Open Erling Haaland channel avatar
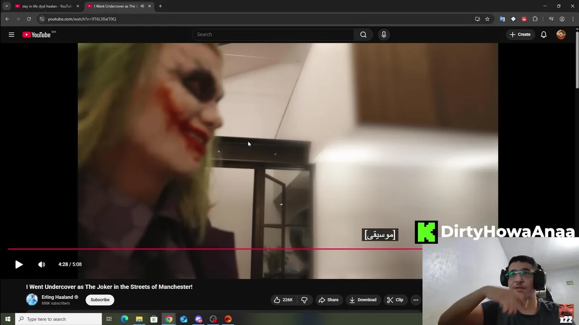This screenshot has height=325, width=579. pos(32,299)
